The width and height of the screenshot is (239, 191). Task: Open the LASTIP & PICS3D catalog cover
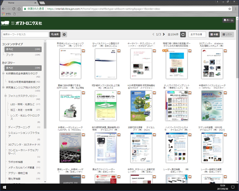(x=70, y=148)
